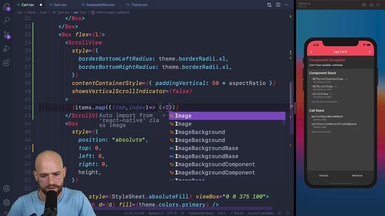
Task: Open the Source Control view
Action: pyautogui.click(x=7, y=35)
